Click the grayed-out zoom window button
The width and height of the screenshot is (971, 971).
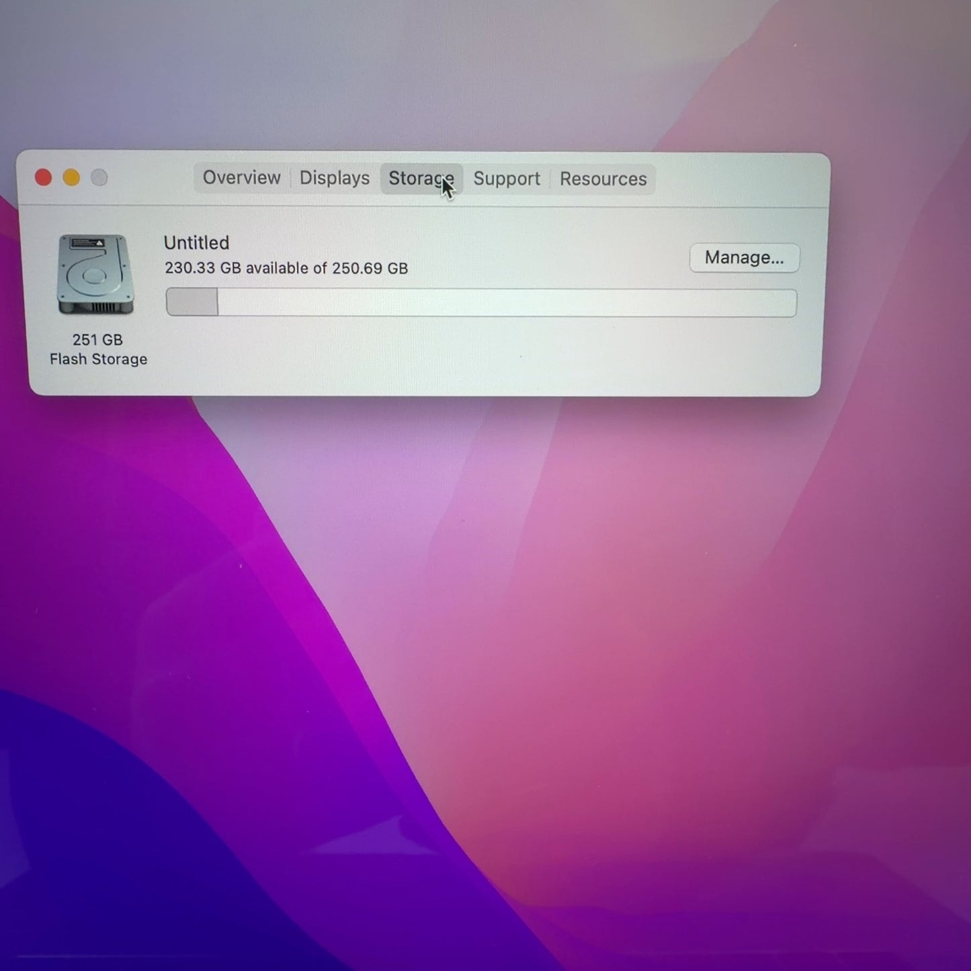click(99, 177)
